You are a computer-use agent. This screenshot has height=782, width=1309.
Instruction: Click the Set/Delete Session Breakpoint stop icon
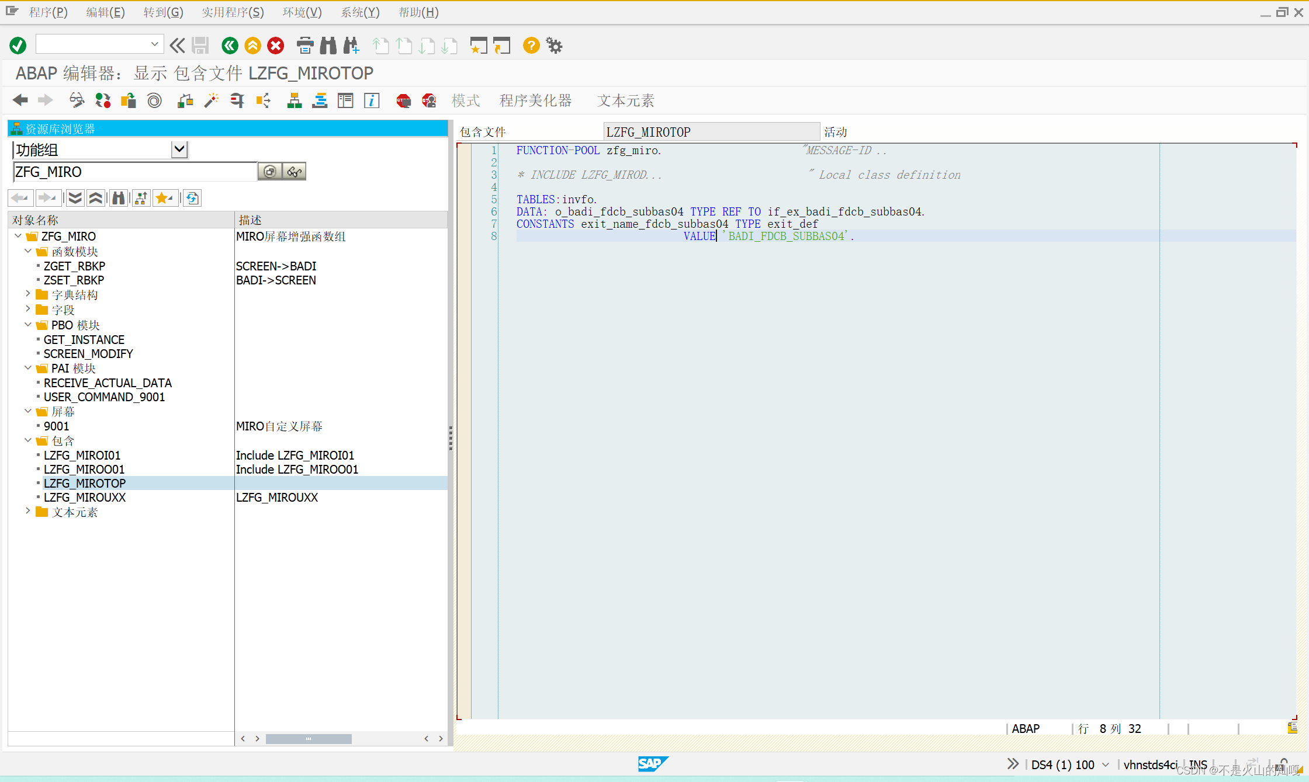[x=403, y=100]
